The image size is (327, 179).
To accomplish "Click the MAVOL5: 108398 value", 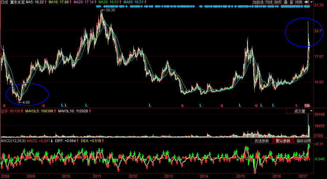I will click(39, 111).
